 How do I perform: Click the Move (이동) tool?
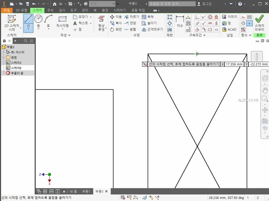click(x=115, y=17)
